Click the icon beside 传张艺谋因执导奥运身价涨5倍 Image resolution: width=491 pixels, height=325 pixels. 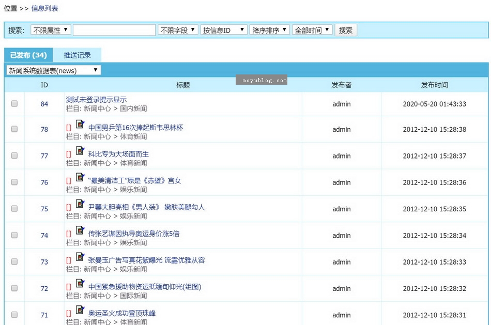[x=80, y=230]
